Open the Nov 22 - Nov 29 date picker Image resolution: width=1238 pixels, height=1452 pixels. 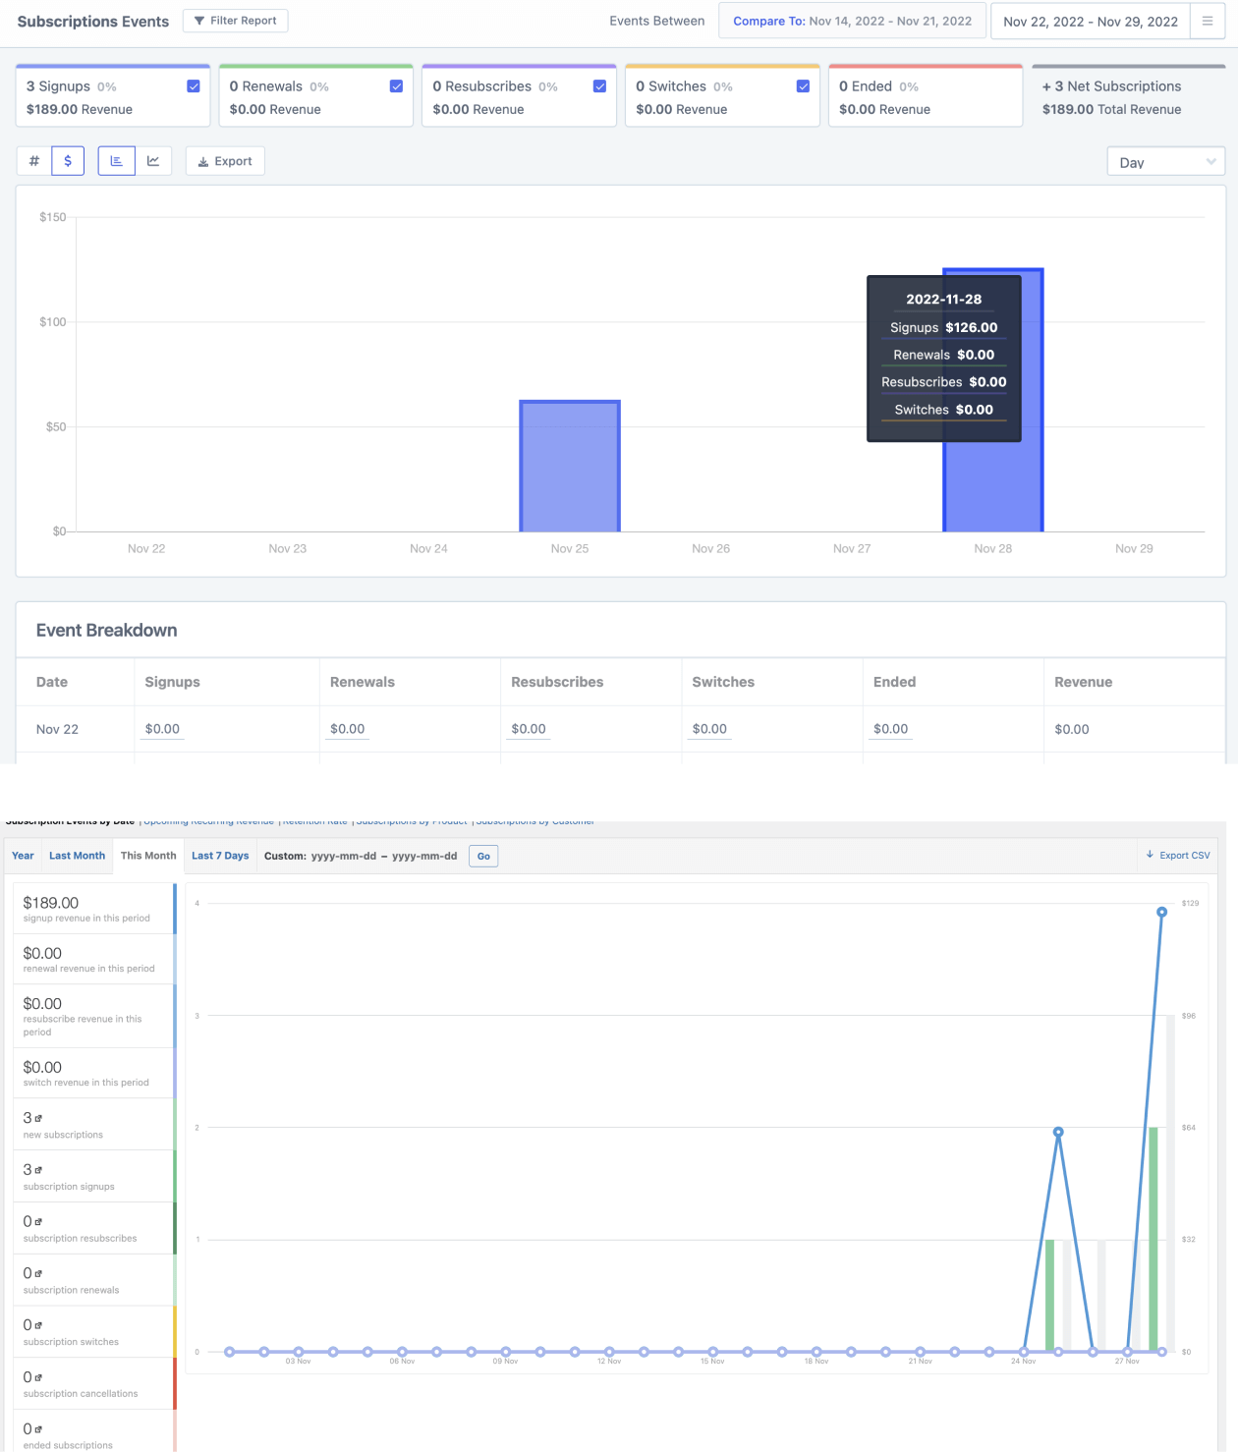[1090, 21]
